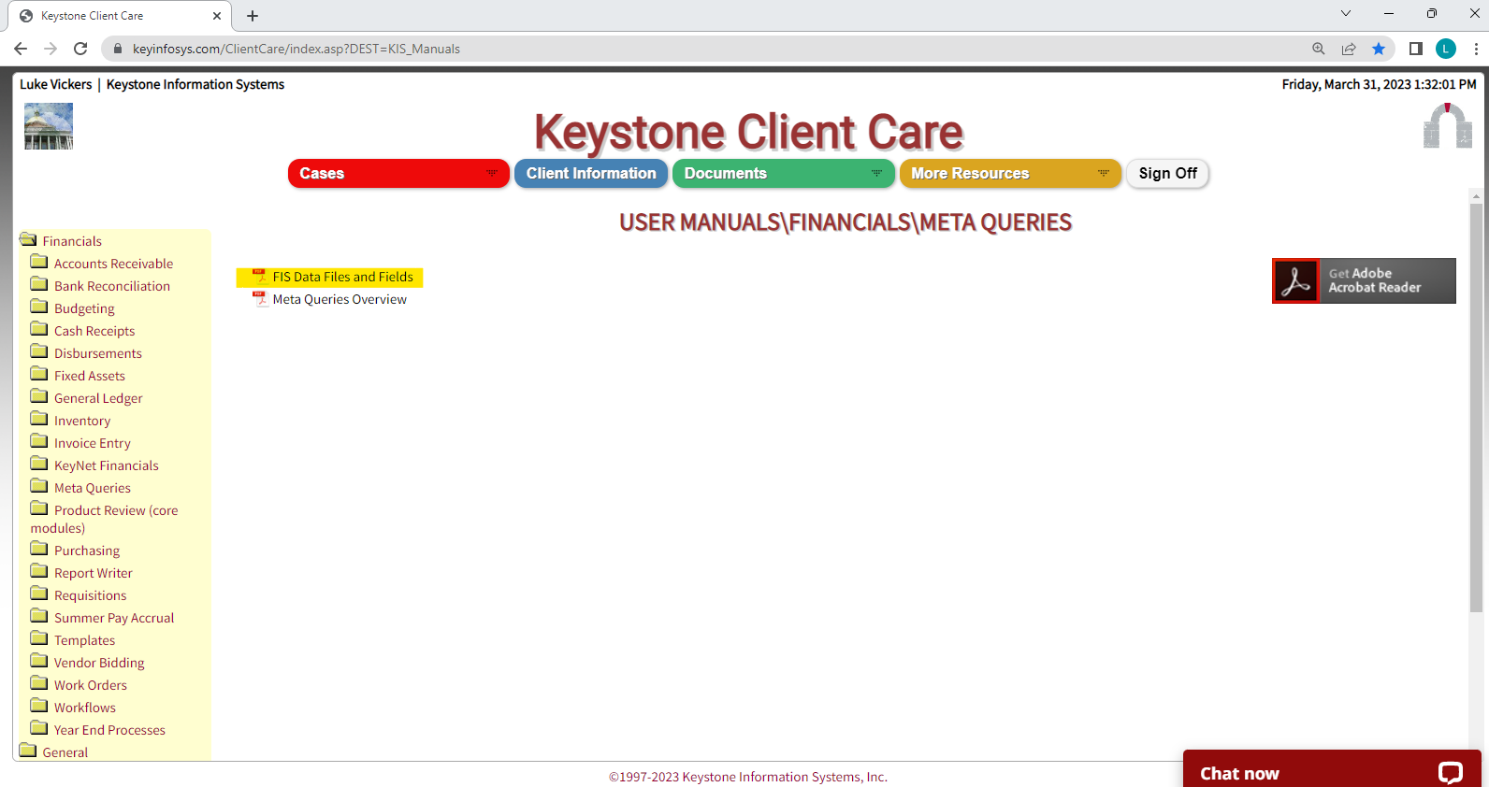Select the Keystone Client Care browser tab

[120, 16]
